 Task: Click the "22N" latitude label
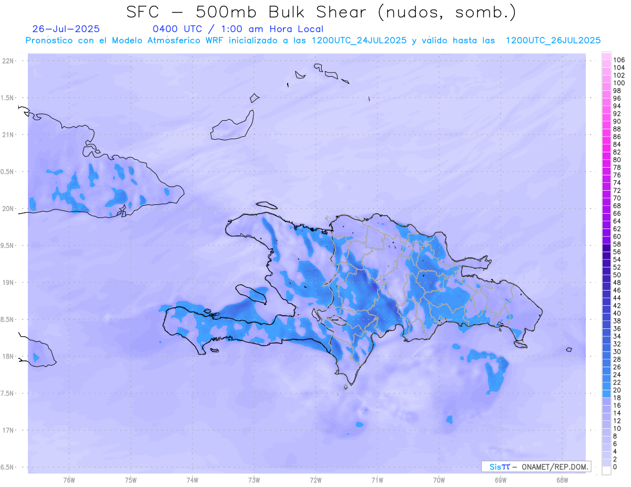pos(8,61)
